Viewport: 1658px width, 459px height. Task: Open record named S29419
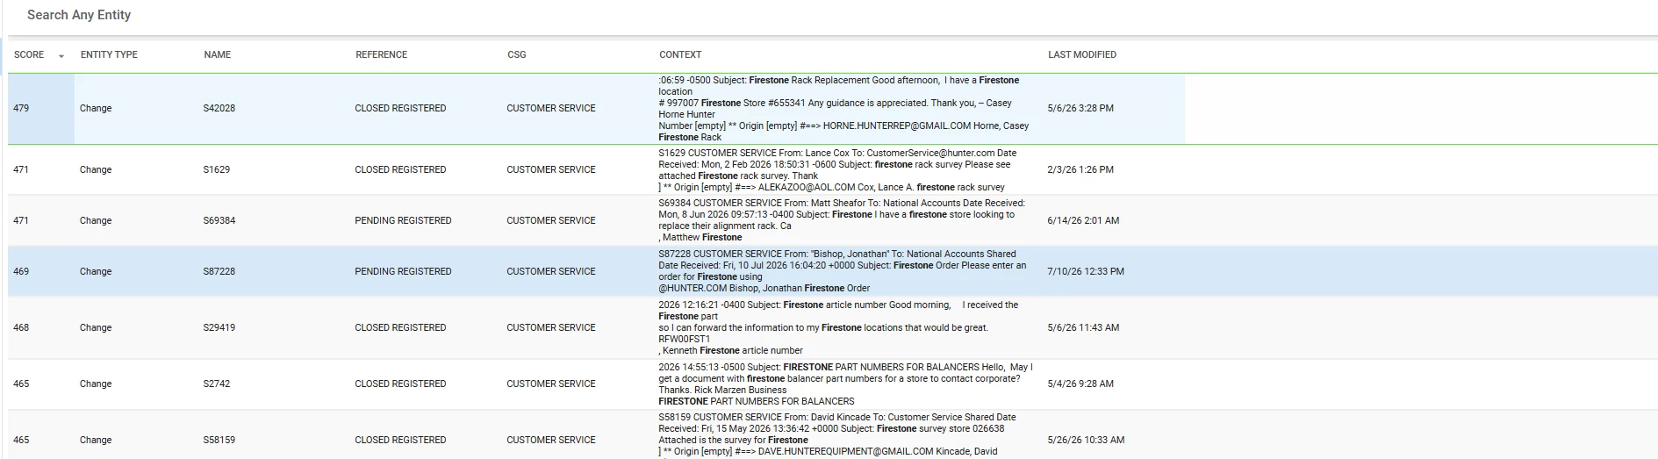pos(219,327)
